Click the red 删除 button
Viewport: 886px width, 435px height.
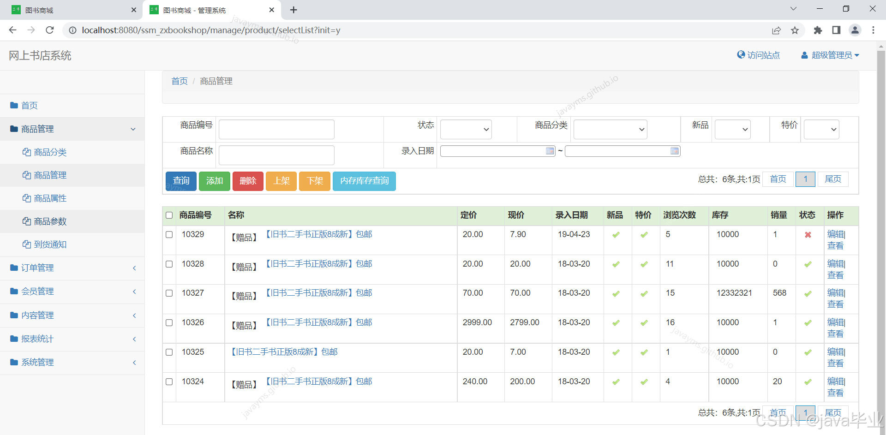[248, 181]
